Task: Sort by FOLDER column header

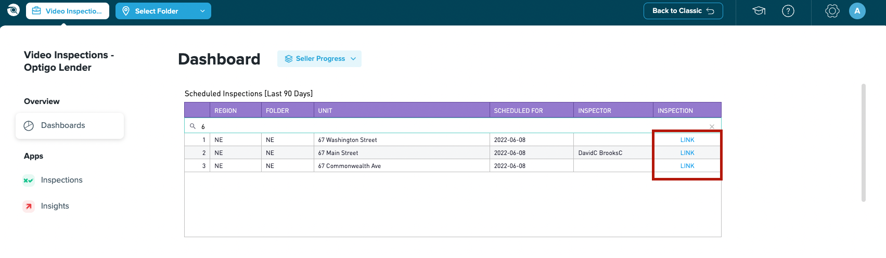Action: point(288,110)
